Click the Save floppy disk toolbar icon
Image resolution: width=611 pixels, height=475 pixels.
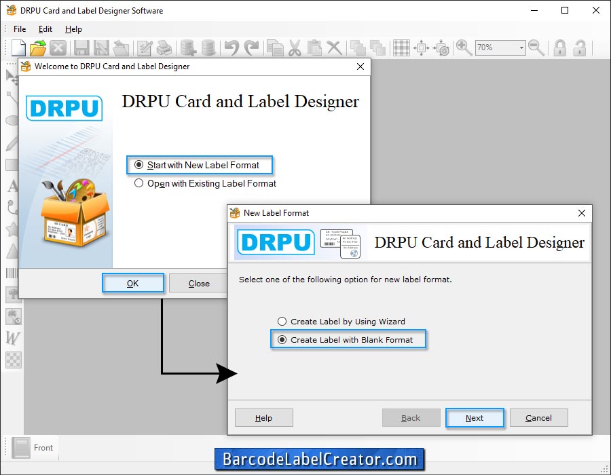point(82,48)
